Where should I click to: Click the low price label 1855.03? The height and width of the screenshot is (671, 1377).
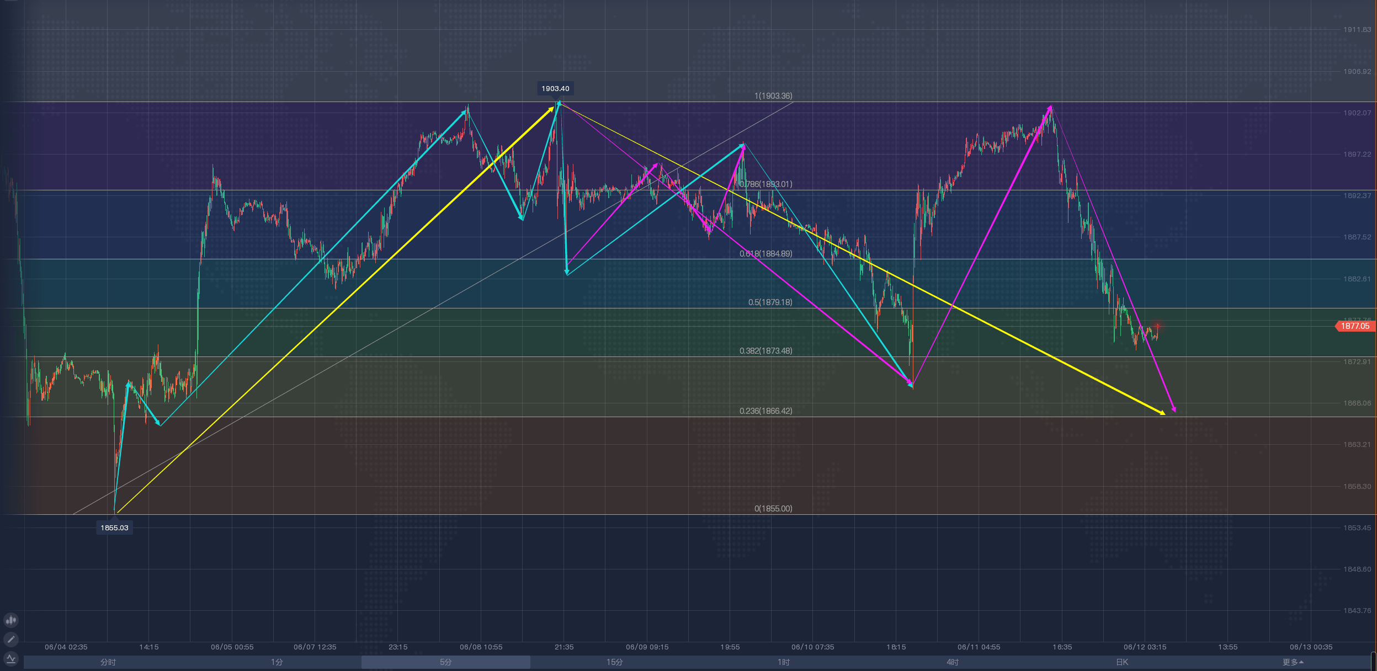tap(114, 528)
